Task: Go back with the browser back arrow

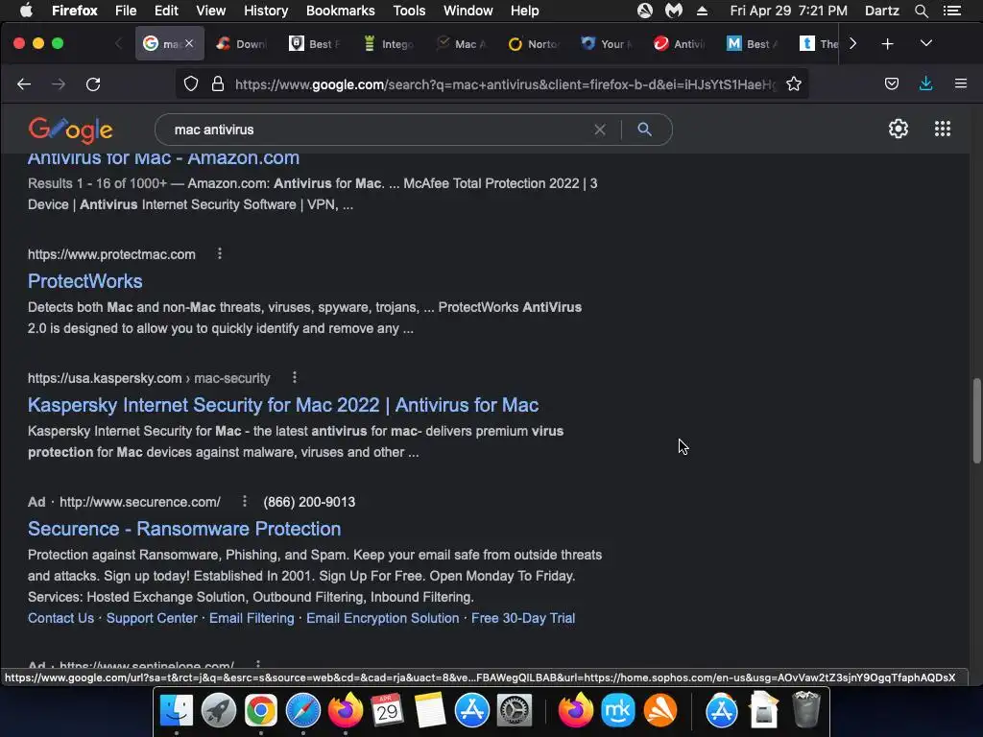Action: [x=24, y=84]
